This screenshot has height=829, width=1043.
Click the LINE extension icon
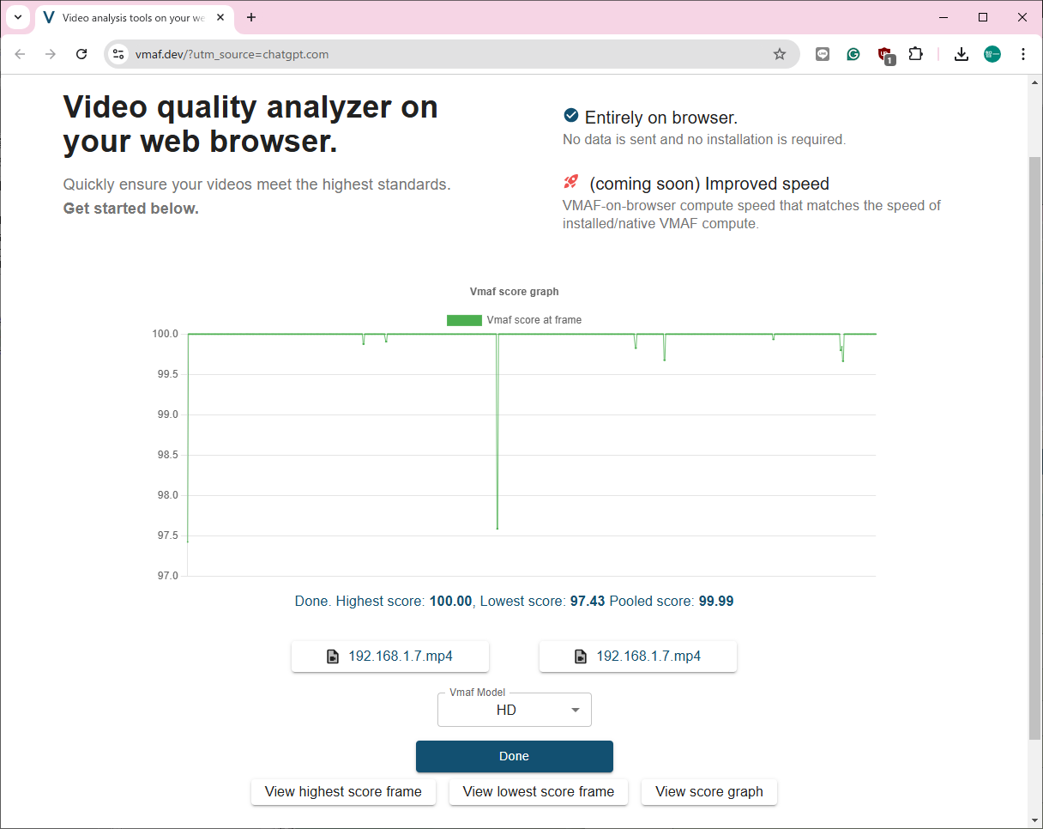click(x=823, y=54)
